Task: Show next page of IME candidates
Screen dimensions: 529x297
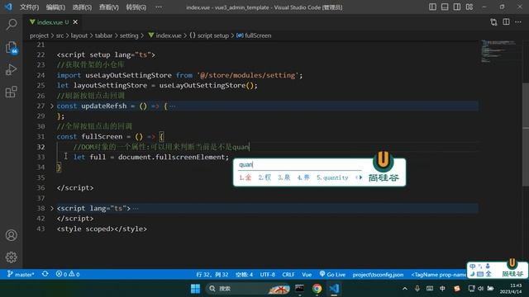Action: (361, 177)
